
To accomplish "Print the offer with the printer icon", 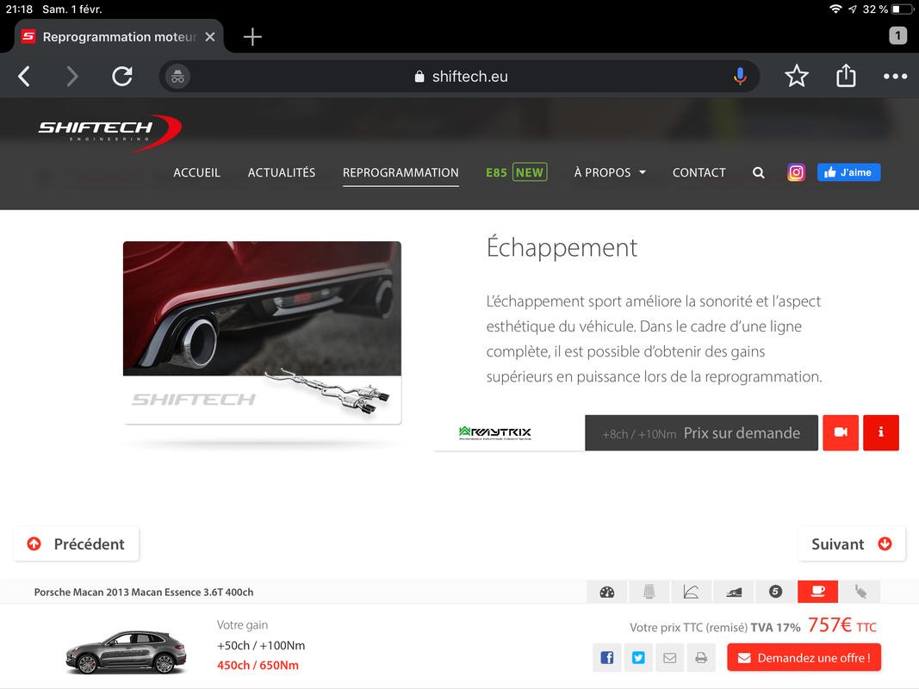I will coord(701,658).
